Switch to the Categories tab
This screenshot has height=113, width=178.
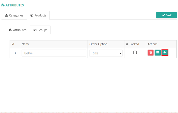pyautogui.click(x=14, y=15)
